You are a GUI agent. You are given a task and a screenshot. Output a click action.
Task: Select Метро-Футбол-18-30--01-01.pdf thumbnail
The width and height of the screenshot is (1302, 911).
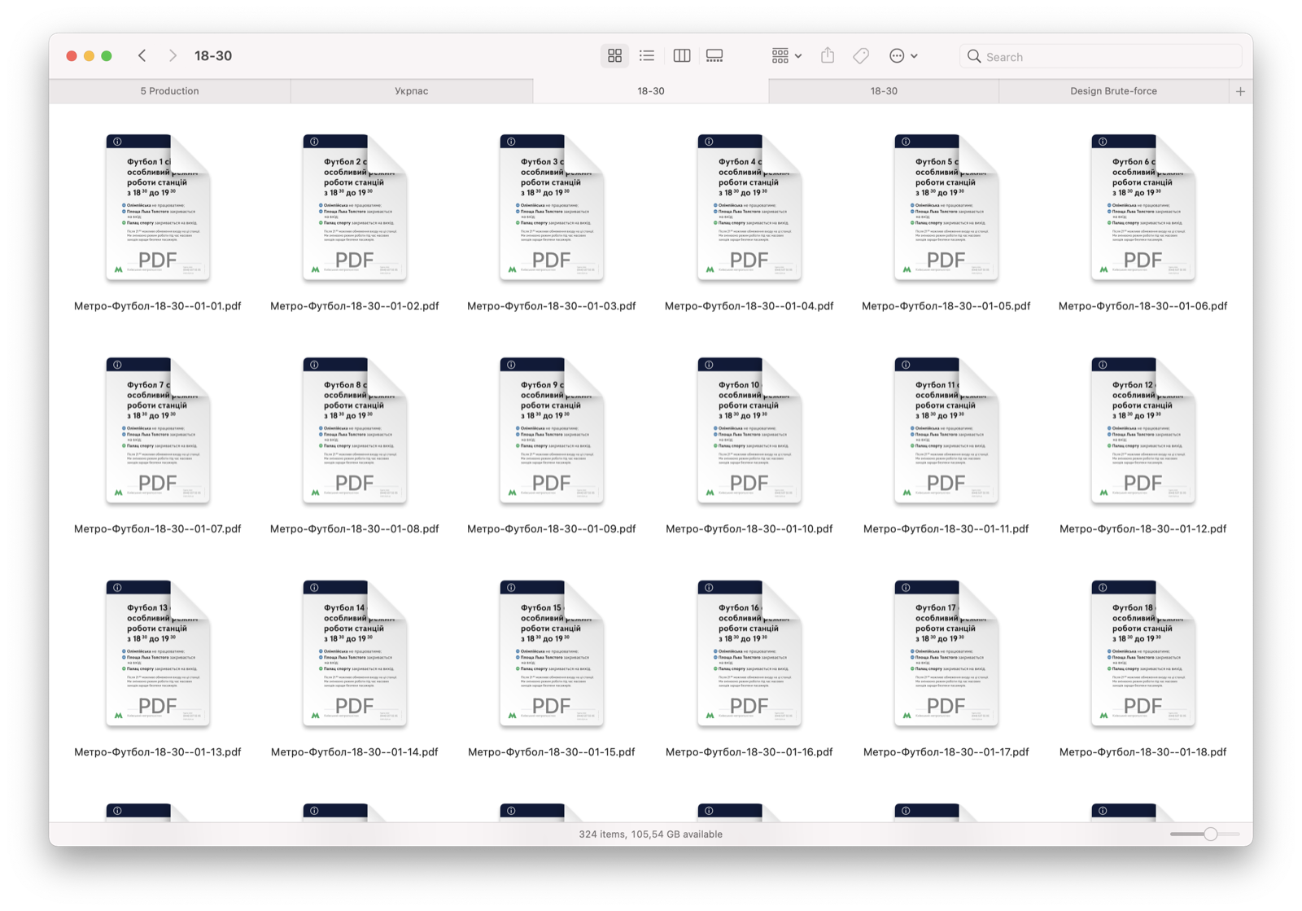click(158, 208)
